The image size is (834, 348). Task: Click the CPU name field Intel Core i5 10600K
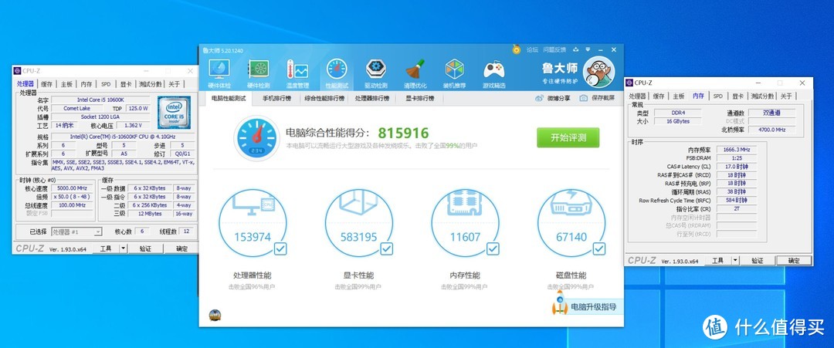pos(100,100)
